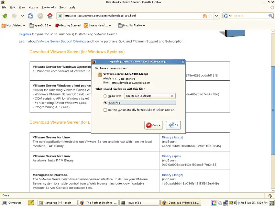Click the archive file icon in the dialog
275x206 pixels.
100,75
